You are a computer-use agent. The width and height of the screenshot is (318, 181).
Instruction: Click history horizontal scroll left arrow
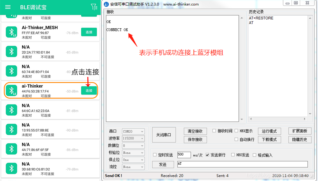click(x=251, y=119)
